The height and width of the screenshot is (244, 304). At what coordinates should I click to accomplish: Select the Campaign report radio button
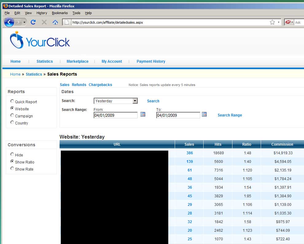coord(12,116)
